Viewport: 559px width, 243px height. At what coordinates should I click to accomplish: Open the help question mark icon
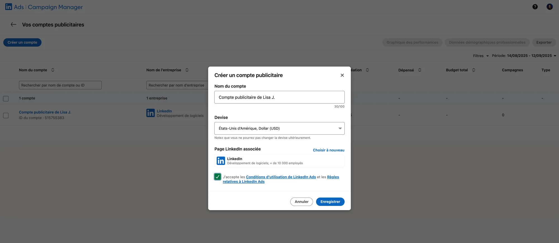[x=535, y=7]
